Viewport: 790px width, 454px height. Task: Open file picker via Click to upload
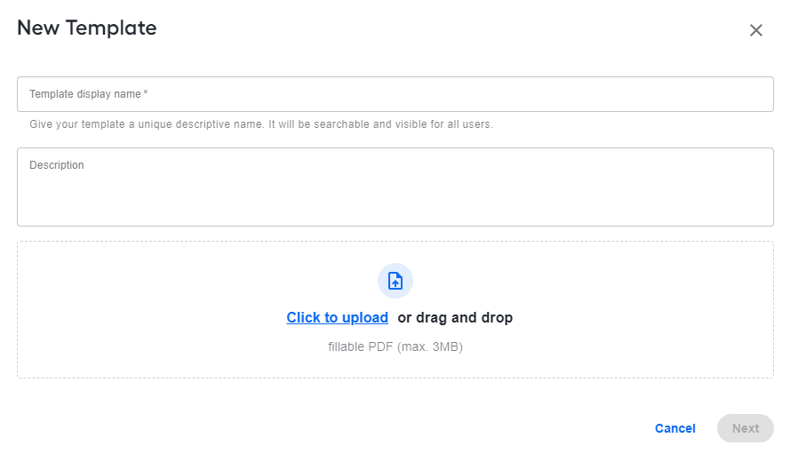[x=337, y=317]
